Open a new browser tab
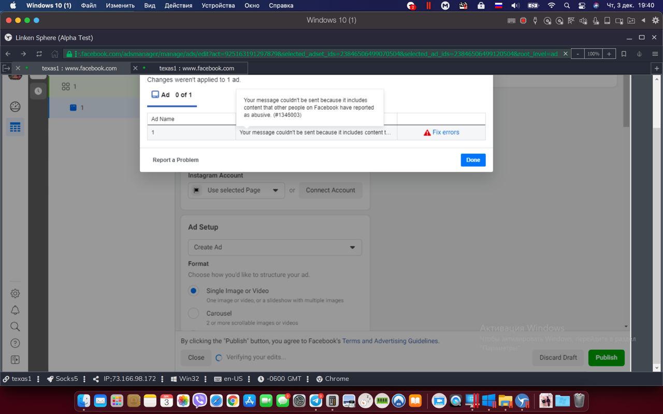 pos(657,68)
